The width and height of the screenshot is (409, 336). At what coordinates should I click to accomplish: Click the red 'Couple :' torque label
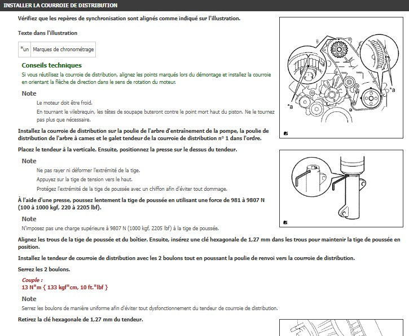pos(31,280)
